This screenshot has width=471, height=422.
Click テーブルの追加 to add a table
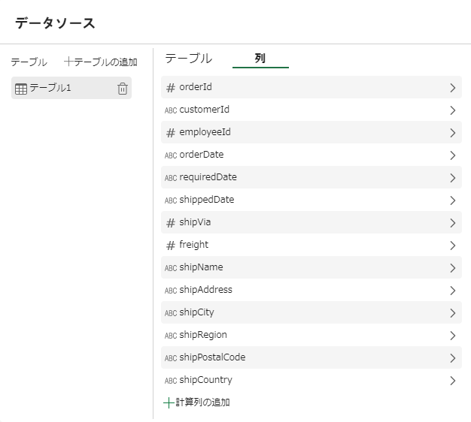tap(101, 62)
